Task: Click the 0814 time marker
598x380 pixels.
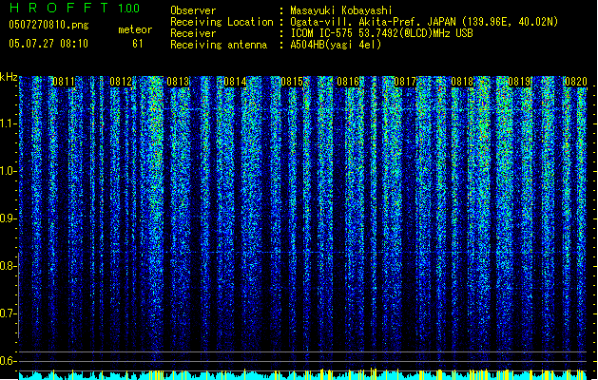Action: coord(235,82)
